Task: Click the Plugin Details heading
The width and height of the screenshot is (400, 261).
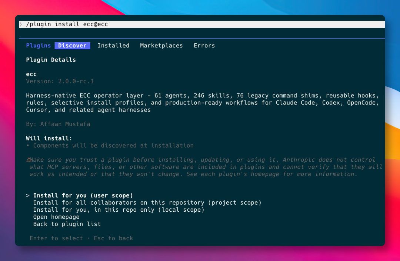Action: point(51,60)
